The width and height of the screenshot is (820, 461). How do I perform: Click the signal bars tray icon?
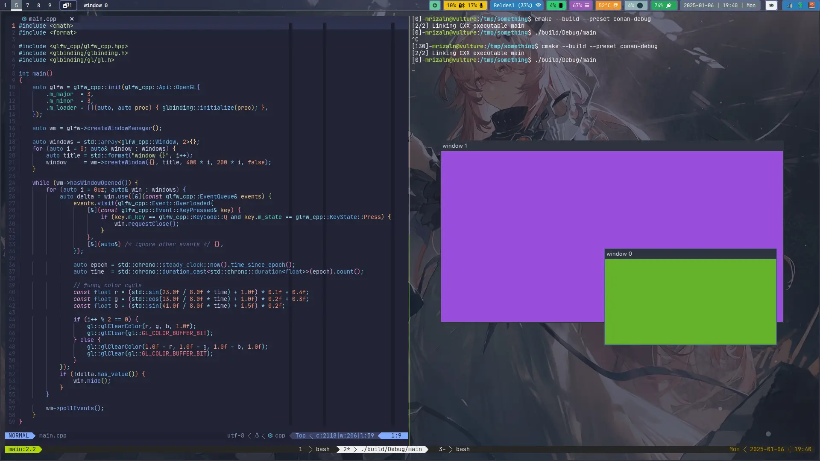point(789,6)
